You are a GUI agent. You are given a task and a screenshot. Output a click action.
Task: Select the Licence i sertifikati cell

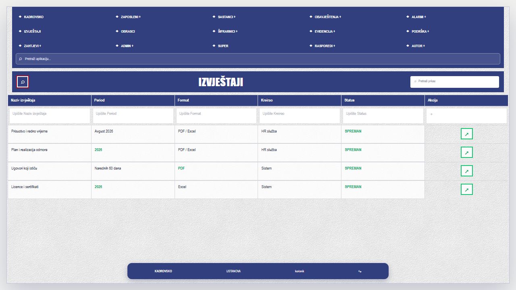[x=50, y=190]
